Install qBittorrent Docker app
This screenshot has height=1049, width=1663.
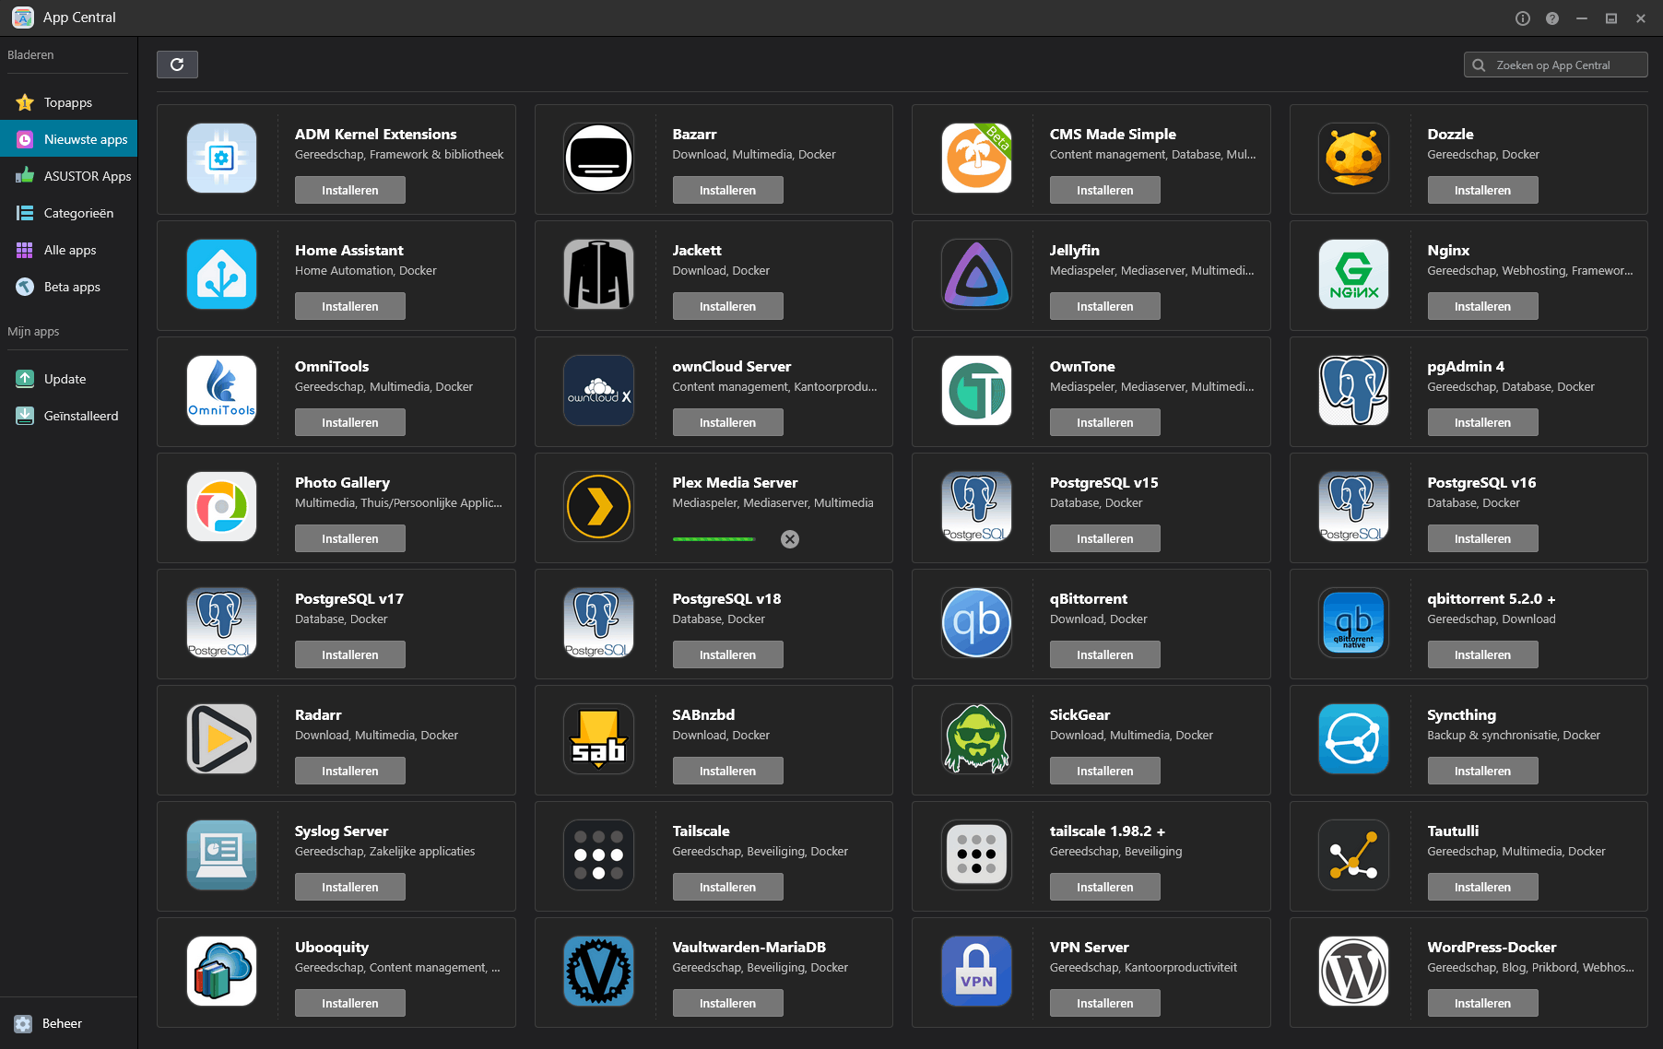1105,654
